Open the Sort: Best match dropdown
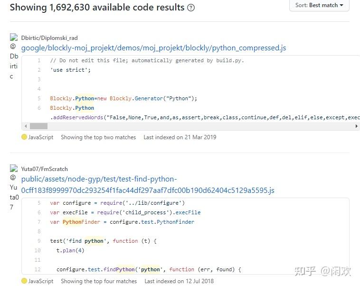This screenshot has height=286, width=360. [319, 5]
